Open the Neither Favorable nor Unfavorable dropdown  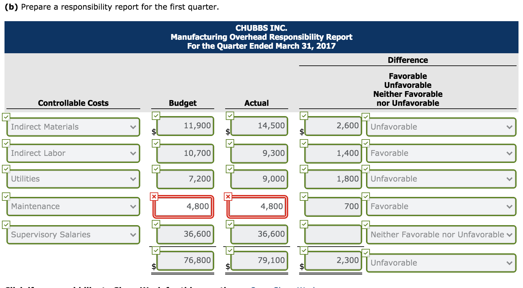(441, 235)
